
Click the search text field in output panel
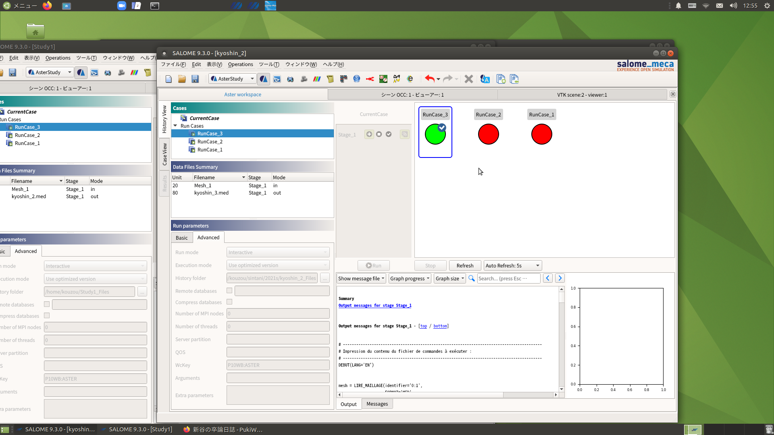508,278
